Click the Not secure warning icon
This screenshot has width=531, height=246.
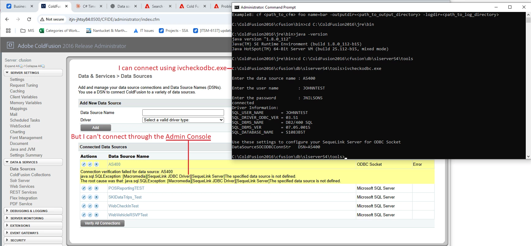[42, 19]
